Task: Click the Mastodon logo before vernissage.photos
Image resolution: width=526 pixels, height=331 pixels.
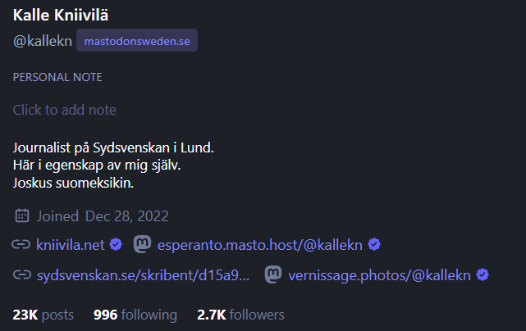Action: pyautogui.click(x=273, y=275)
